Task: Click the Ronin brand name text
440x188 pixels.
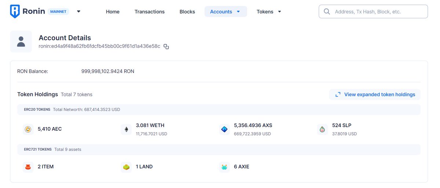Action: [x=34, y=12]
